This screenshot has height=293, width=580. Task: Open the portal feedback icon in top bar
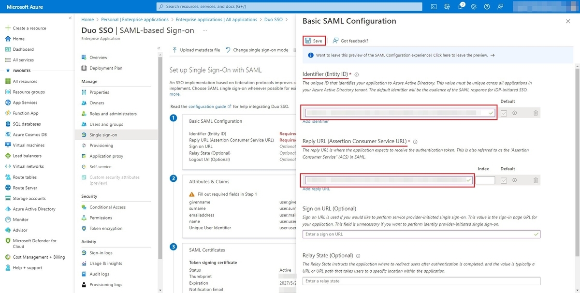(x=500, y=7)
